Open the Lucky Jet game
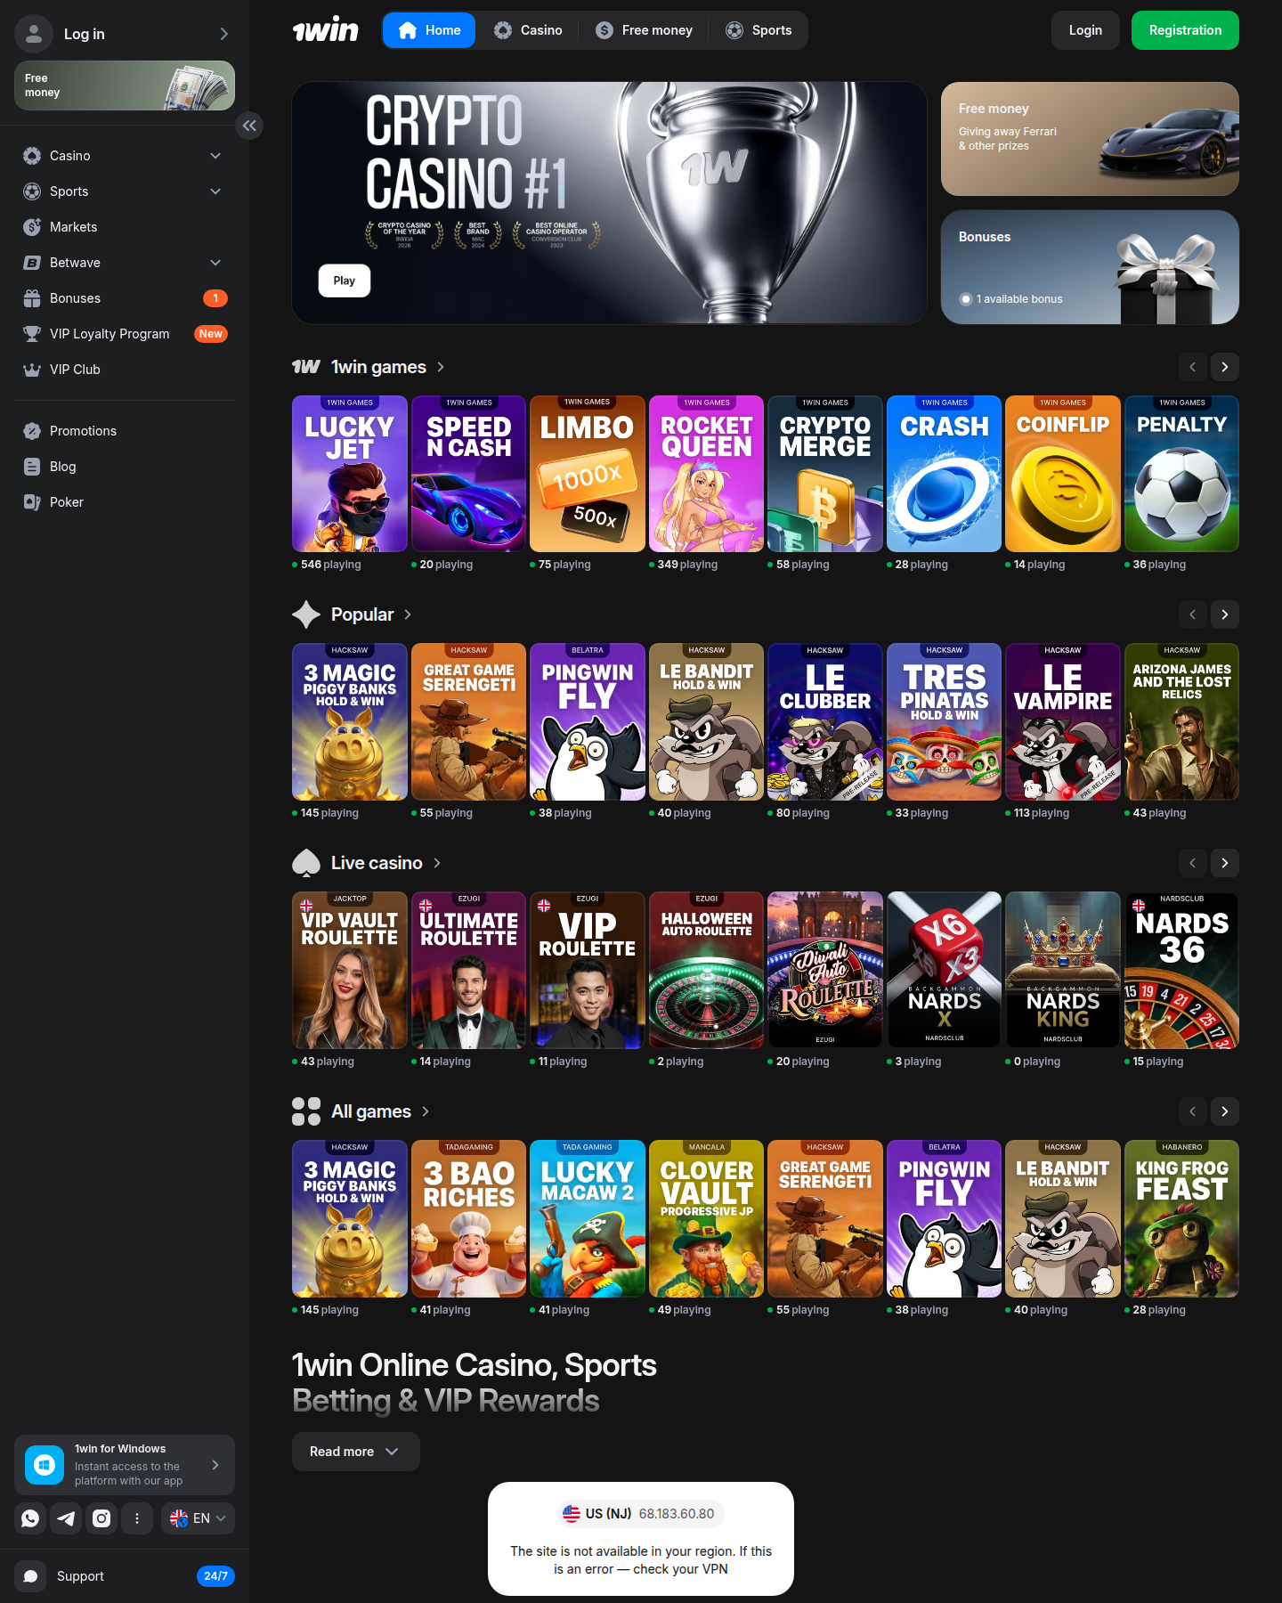Image resolution: width=1282 pixels, height=1603 pixels. pos(350,474)
